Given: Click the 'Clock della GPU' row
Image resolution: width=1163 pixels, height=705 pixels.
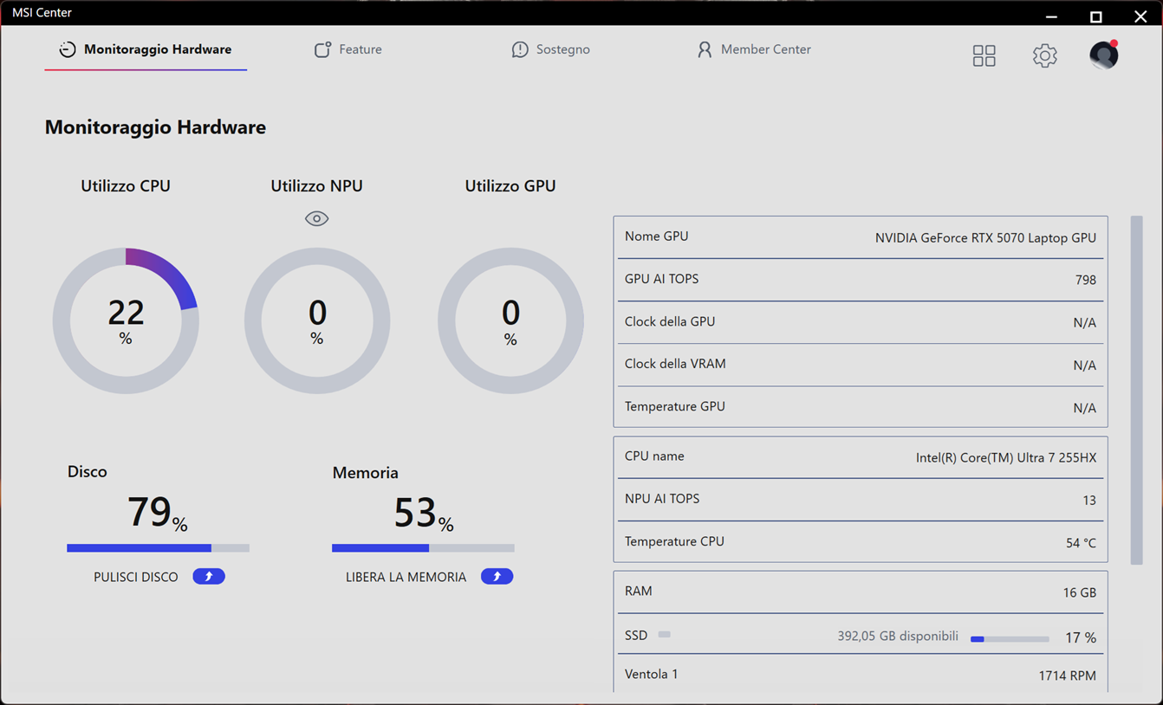Looking at the screenshot, I should point(861,322).
